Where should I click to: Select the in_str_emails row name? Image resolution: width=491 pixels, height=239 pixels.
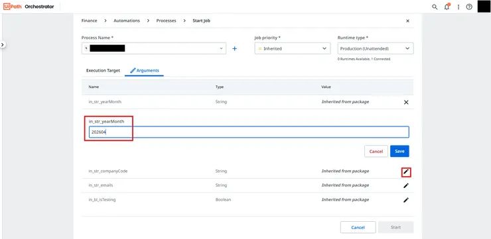tap(100, 185)
